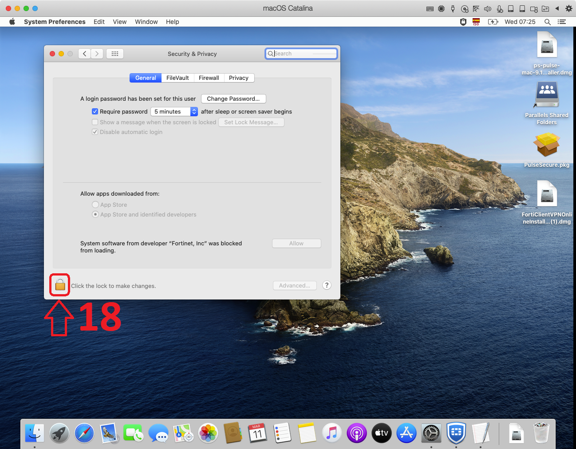The image size is (576, 449).
Task: Switch to the Firewall tab
Action: tap(209, 78)
